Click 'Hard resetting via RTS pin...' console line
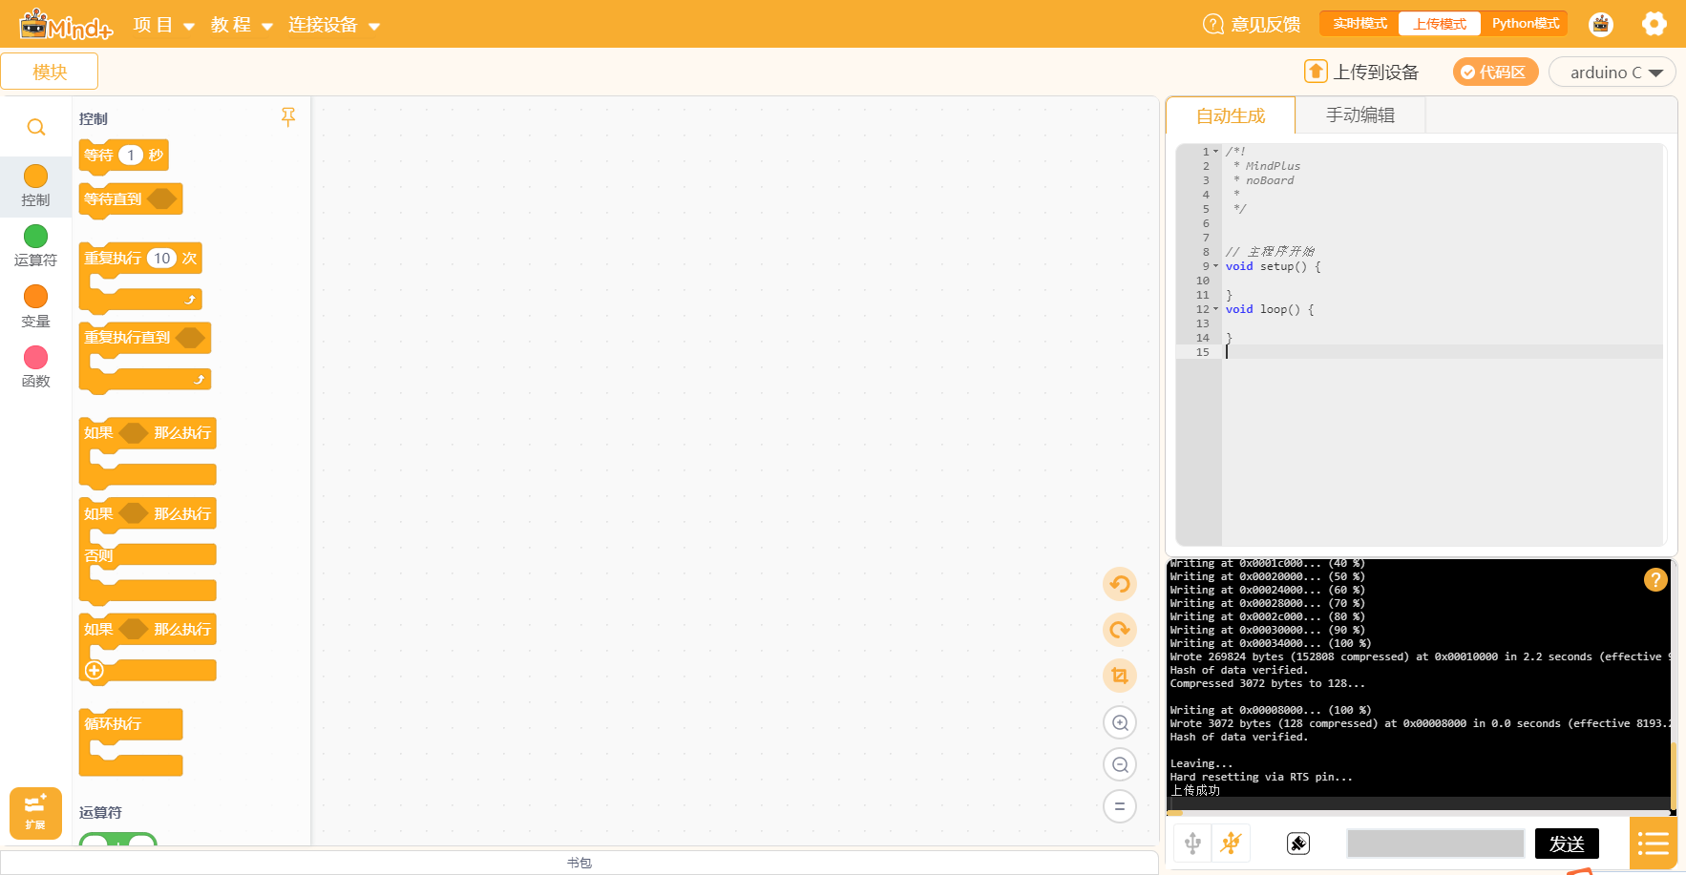The image size is (1686, 875). [1261, 777]
